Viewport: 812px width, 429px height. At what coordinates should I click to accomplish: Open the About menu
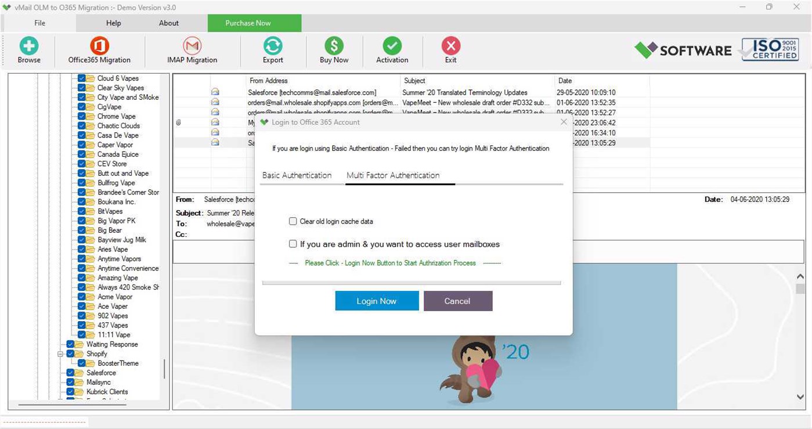coord(169,23)
